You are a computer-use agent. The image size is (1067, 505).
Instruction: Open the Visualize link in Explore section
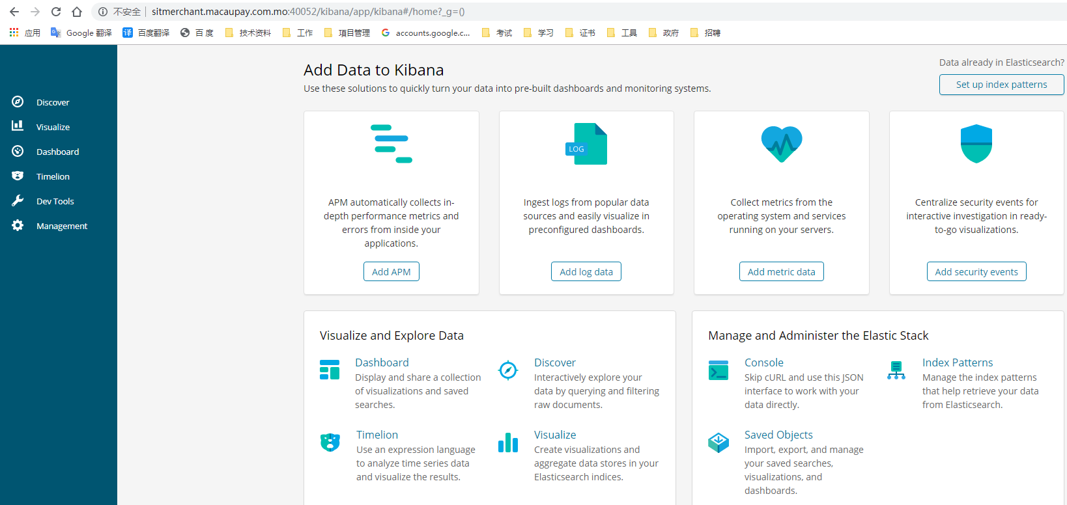[x=555, y=435]
